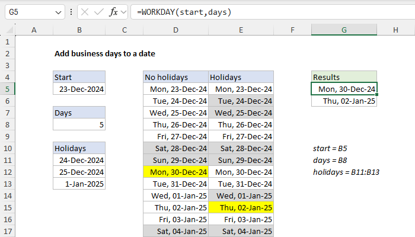Select column A header

(x=34, y=30)
